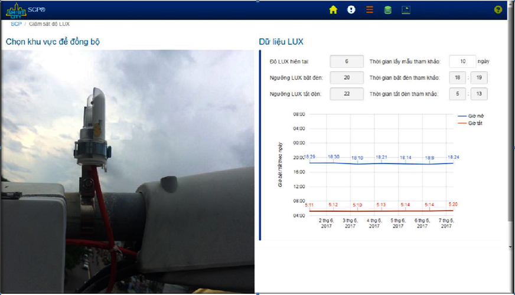The width and height of the screenshot is (515, 295).
Task: Click the SCP breadcrumb link
Action: (x=16, y=24)
